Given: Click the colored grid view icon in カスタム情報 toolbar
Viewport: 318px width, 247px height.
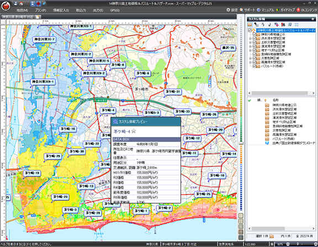Looking at the screenshot, I should click(x=296, y=24).
